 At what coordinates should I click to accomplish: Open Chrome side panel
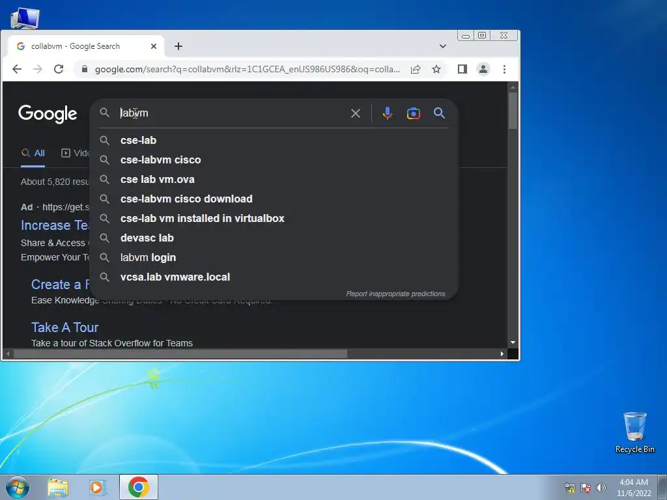click(x=462, y=69)
